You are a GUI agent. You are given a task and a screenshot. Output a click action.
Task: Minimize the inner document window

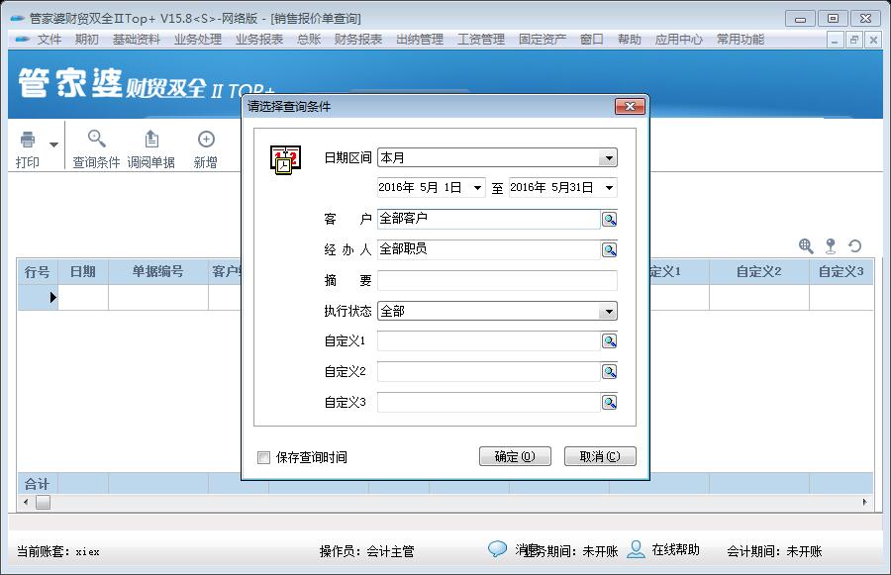coord(835,41)
